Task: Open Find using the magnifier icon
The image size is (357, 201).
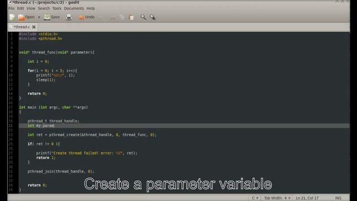Action: [x=143, y=17]
